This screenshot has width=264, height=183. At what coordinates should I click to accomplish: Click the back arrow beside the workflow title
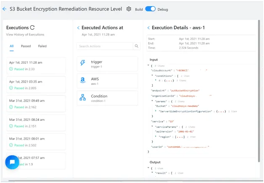[x=4, y=9]
